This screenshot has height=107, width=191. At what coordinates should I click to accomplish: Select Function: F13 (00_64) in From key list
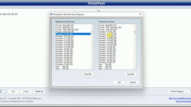(x=73, y=43)
